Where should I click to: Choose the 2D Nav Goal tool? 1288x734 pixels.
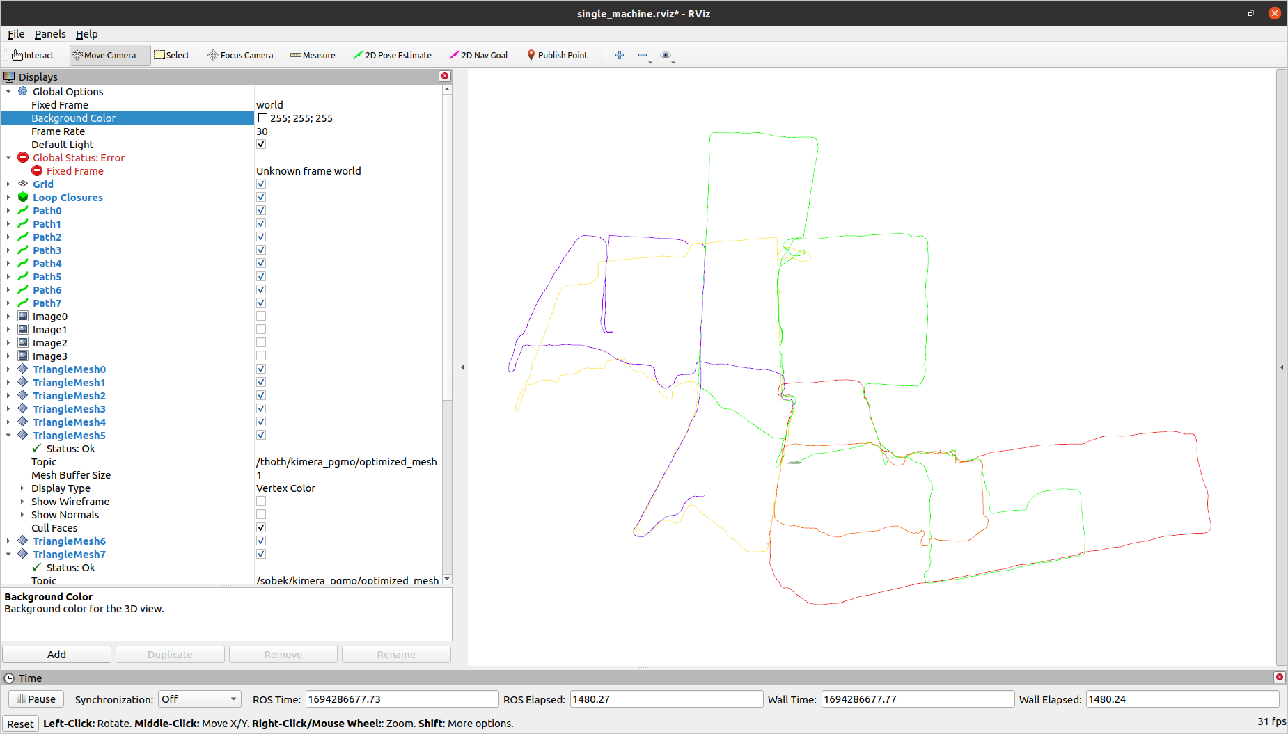478,55
